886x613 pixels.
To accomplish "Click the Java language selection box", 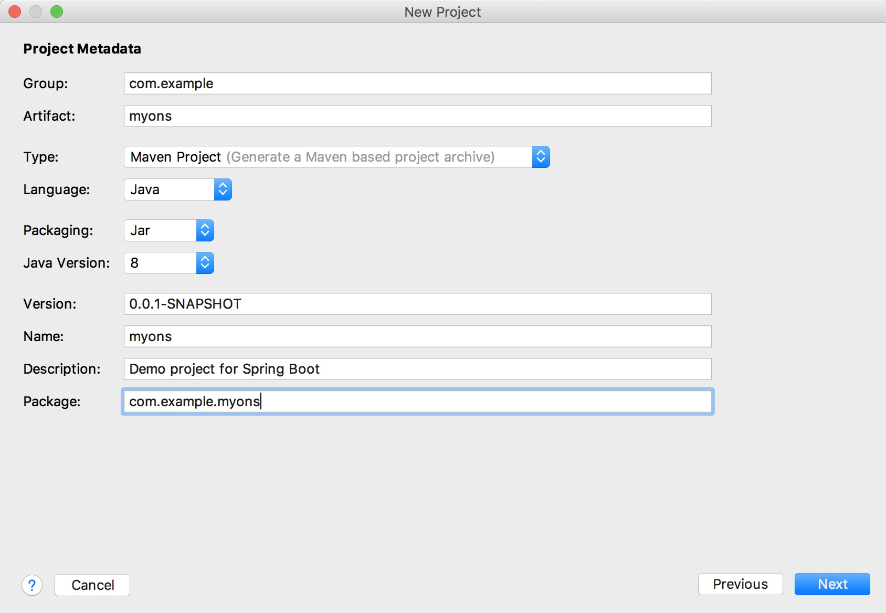I will tap(169, 189).
